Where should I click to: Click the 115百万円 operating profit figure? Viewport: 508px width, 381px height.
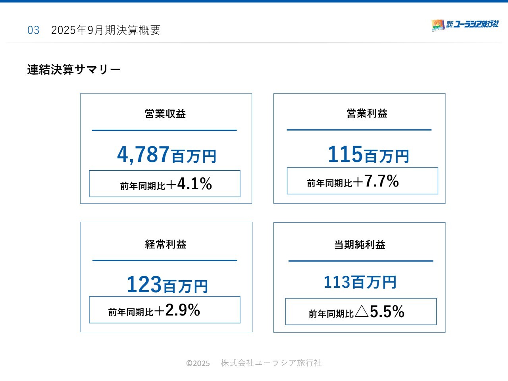tap(368, 154)
